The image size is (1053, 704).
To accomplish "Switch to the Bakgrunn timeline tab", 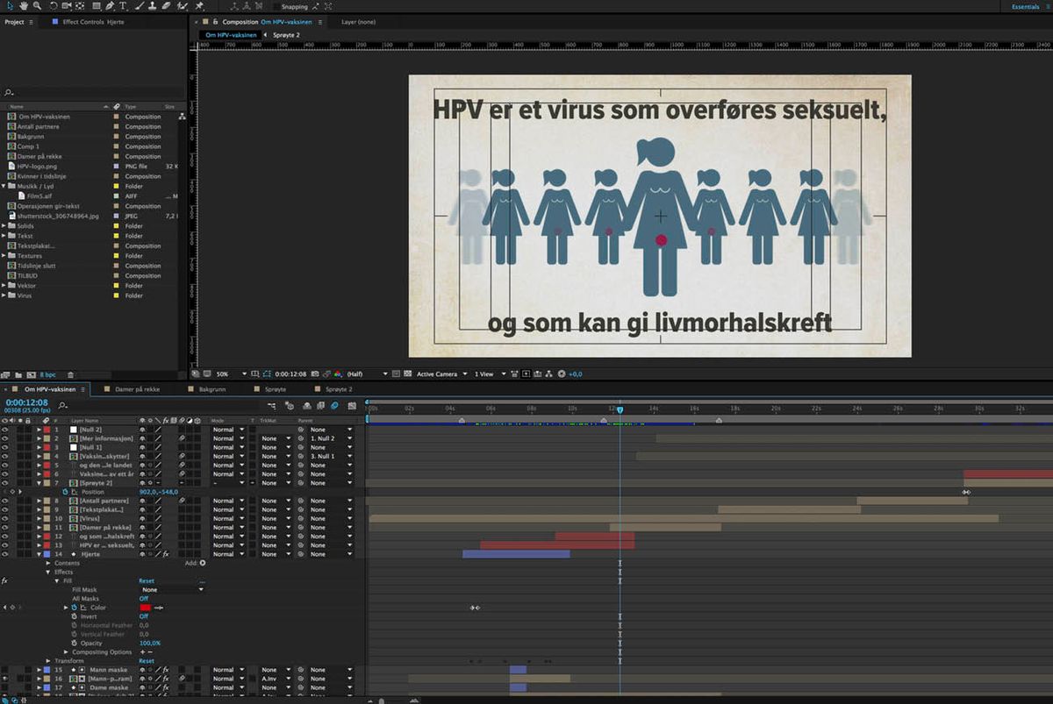I will (x=213, y=388).
